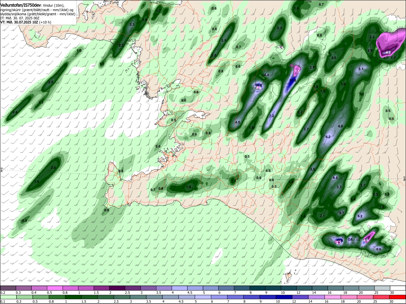
Task: Click the 4.4 precipitation value on the map
Action: (x=266, y=75)
